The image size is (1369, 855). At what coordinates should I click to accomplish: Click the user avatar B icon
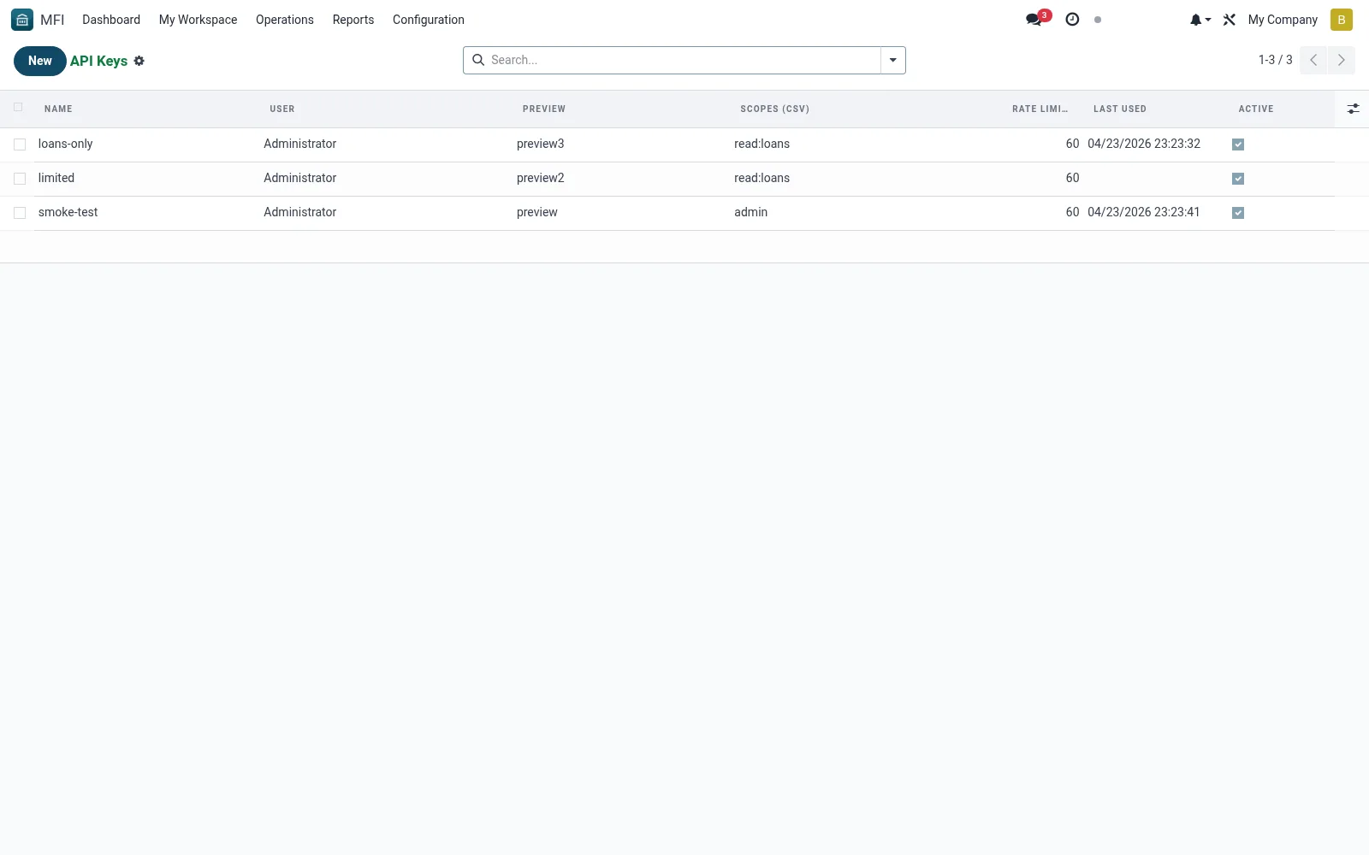1341,20
